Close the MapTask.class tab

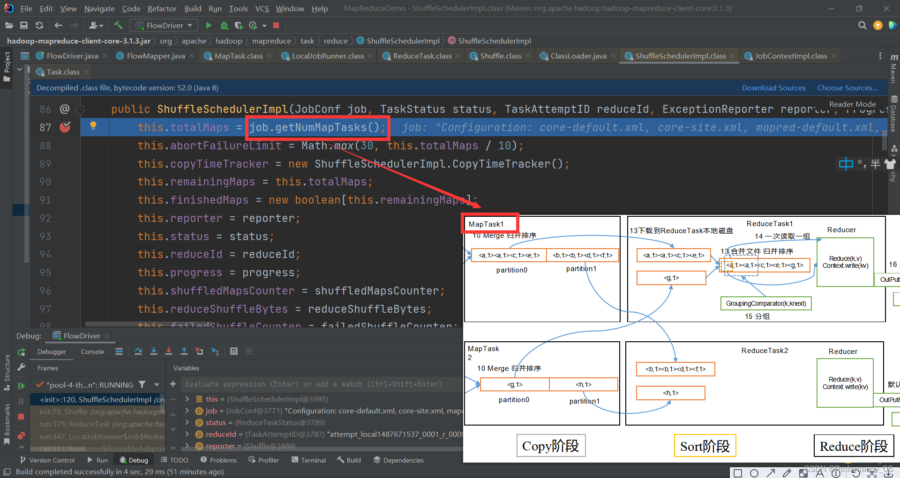(x=269, y=56)
